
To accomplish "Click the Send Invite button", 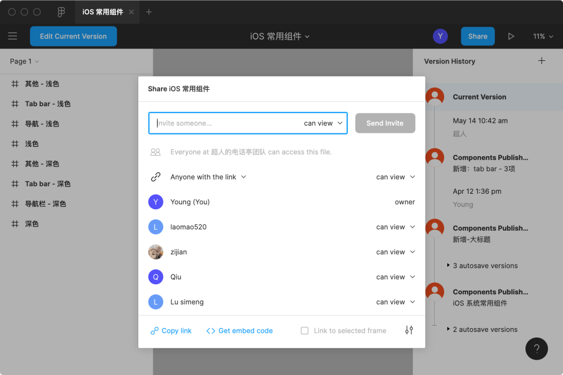I will (385, 123).
